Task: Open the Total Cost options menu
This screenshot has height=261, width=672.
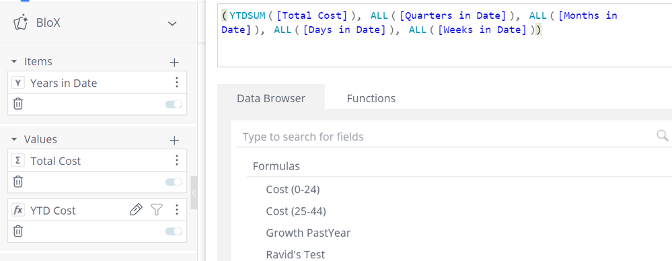Action: (176, 160)
